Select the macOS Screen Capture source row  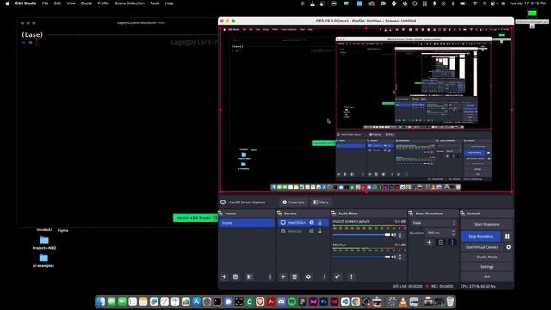pyautogui.click(x=304, y=222)
